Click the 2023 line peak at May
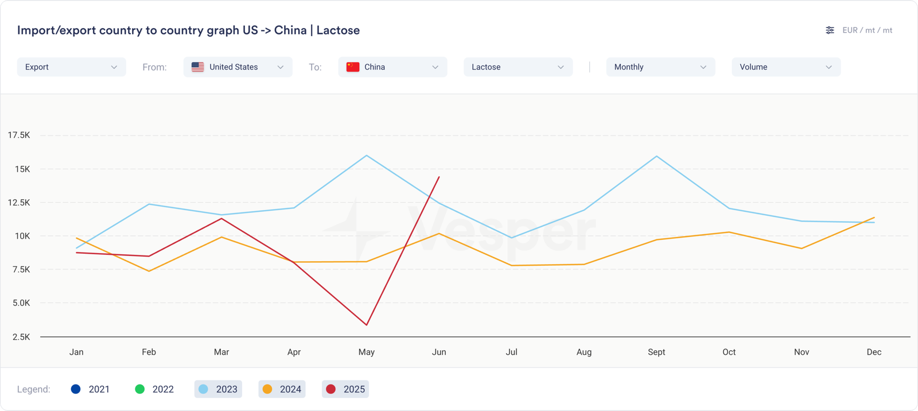Screen dimensions: 918x411 [367, 156]
